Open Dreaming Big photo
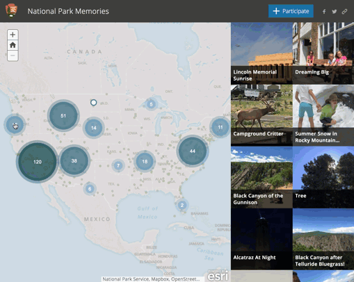 coord(323,53)
